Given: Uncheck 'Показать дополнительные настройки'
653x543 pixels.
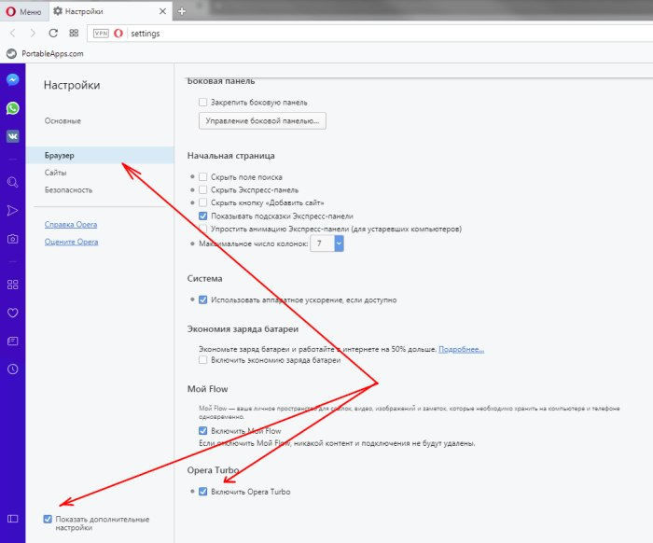Looking at the screenshot, I should [48, 519].
